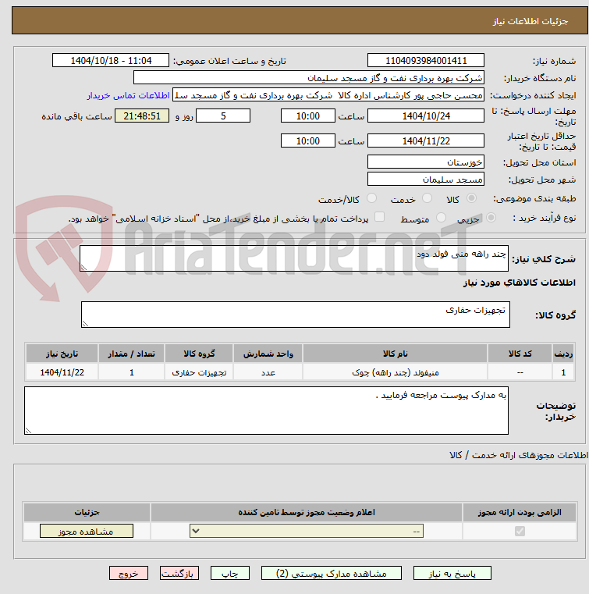
Task: Click the price validity time 10:00 field
Action: 307,141
